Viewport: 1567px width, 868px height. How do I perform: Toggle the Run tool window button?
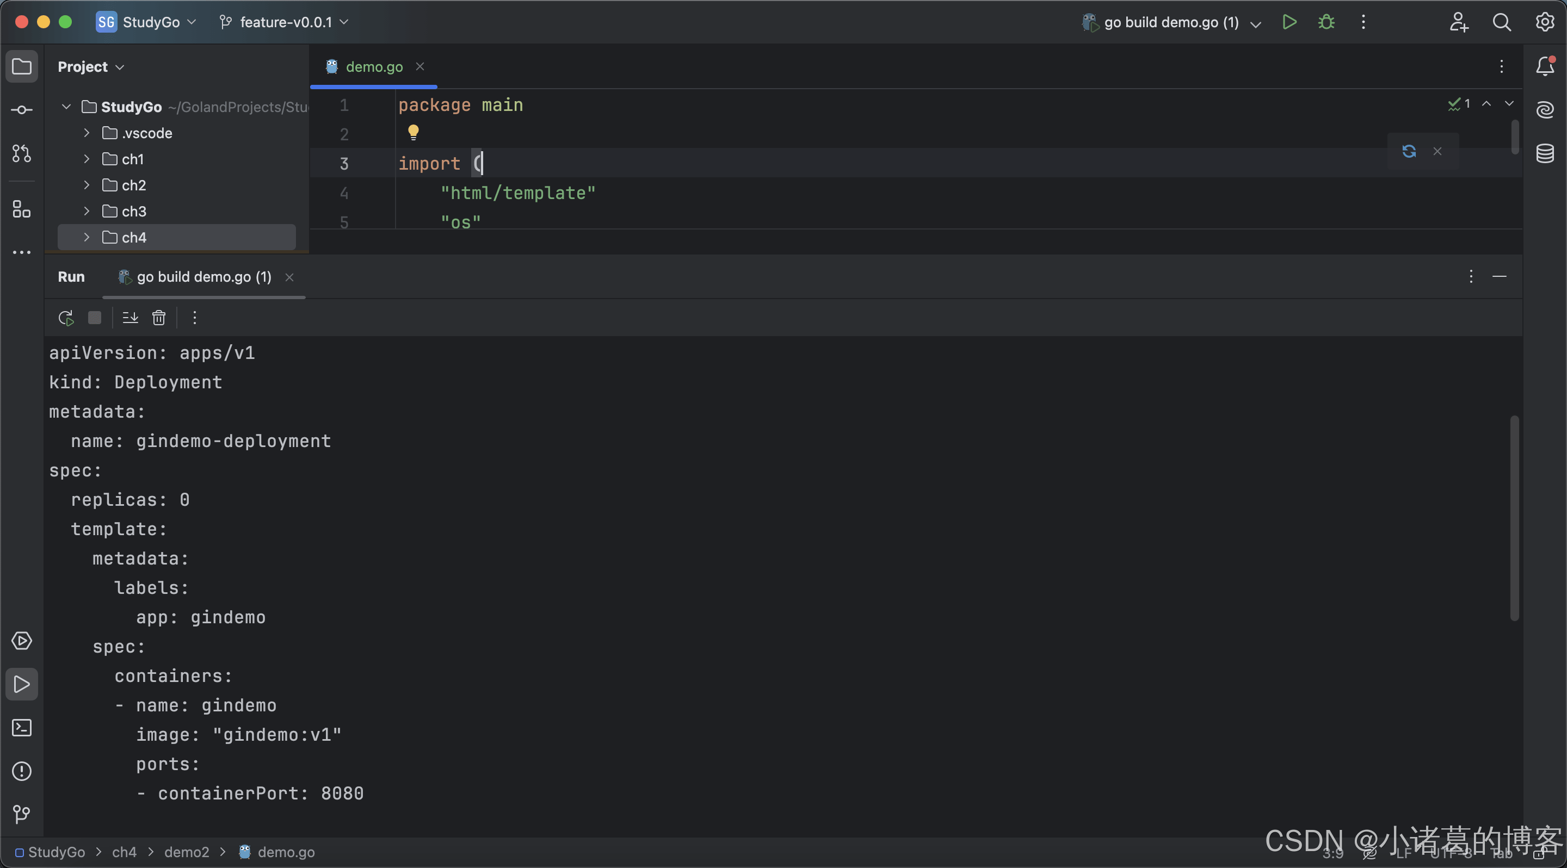tap(22, 684)
